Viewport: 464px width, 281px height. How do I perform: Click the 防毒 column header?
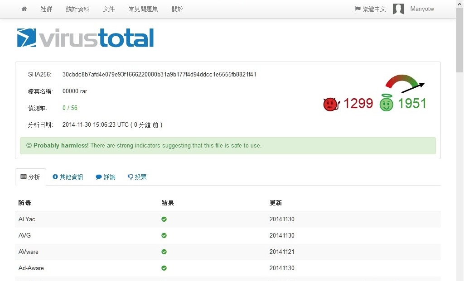[24, 203]
